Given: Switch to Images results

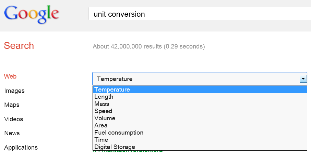Looking at the screenshot, I should pyautogui.click(x=14, y=91).
